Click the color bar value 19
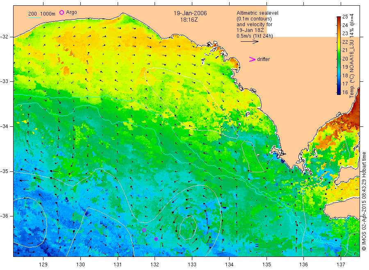Image resolution: width=369 pixels, height=270 pixels. pos(345,67)
